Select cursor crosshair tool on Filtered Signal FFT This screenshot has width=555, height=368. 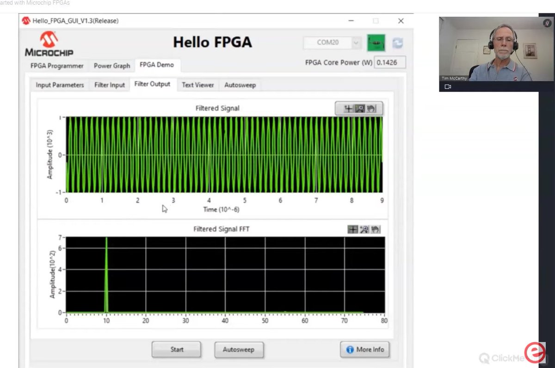pyautogui.click(x=353, y=229)
